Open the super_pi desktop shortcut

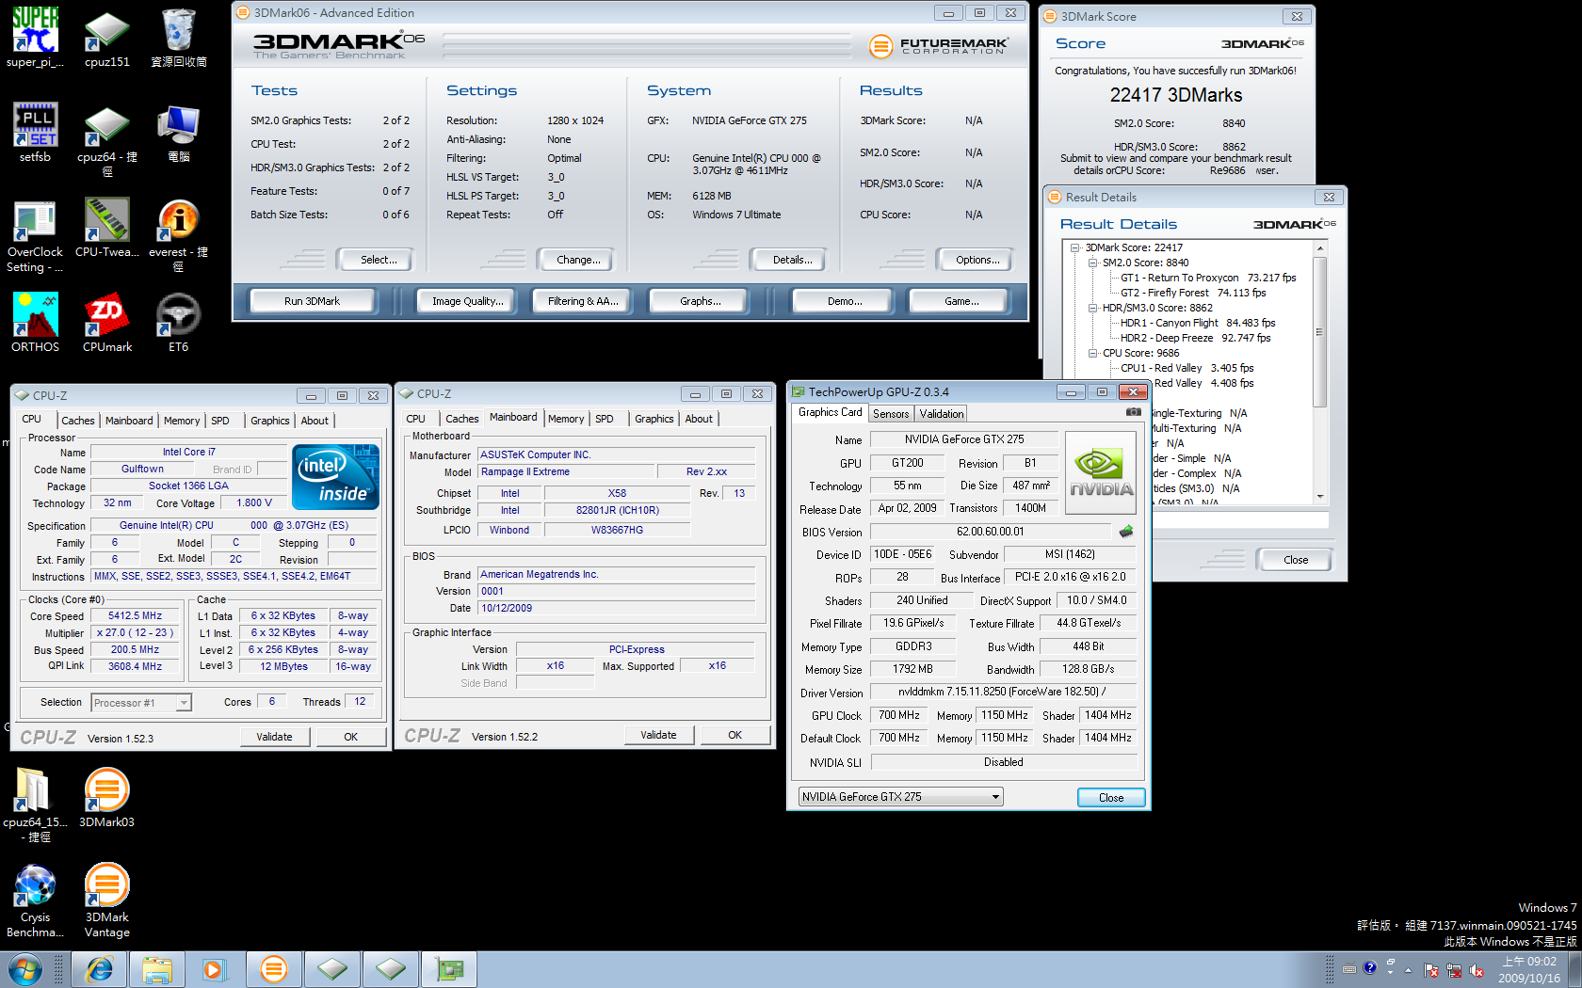click(x=35, y=31)
